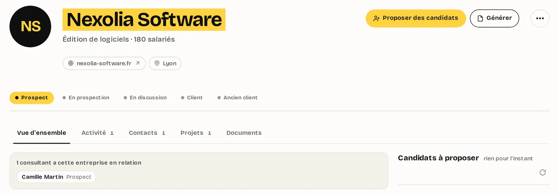
Task: Open the three-dot more options menu
Action: pyautogui.click(x=540, y=18)
